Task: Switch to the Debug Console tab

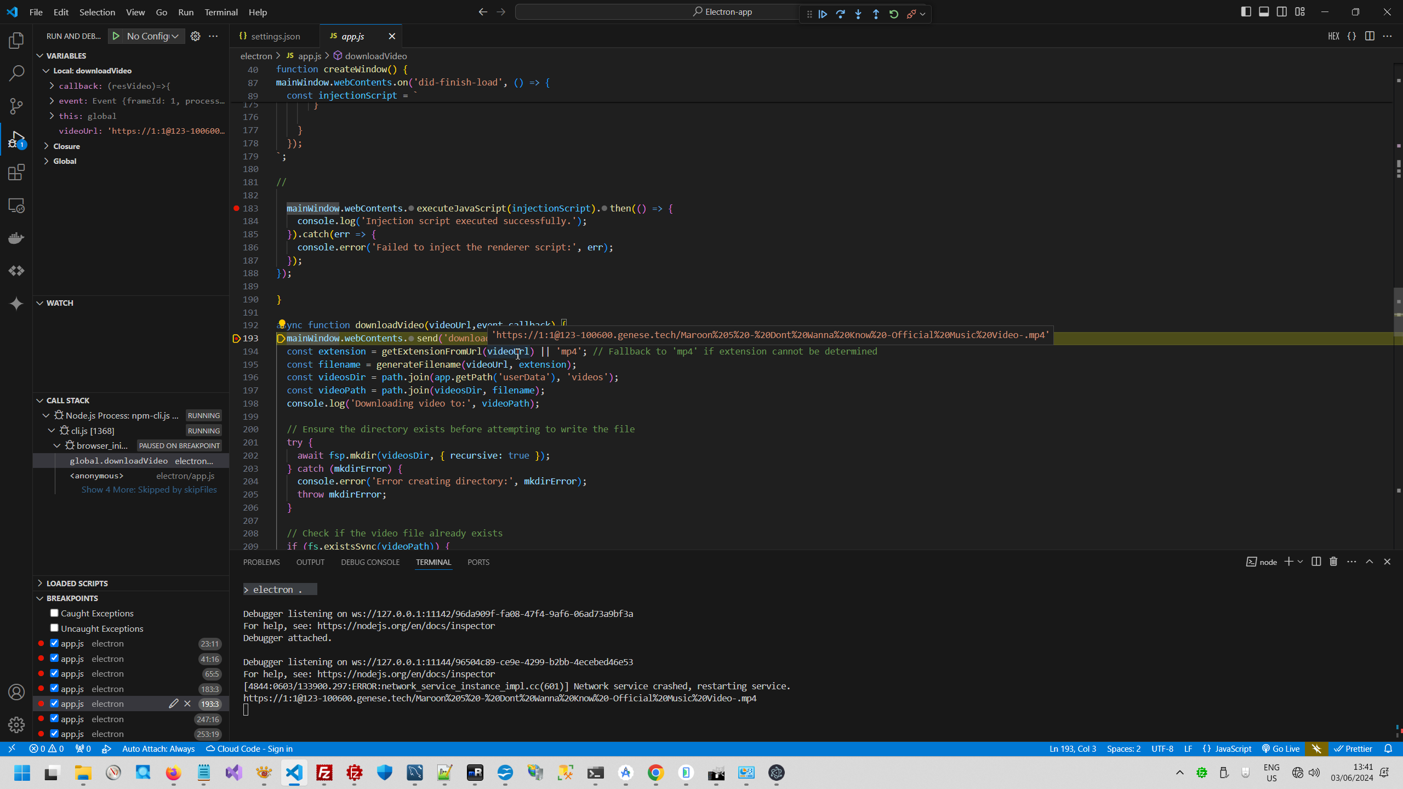Action: [370, 562]
